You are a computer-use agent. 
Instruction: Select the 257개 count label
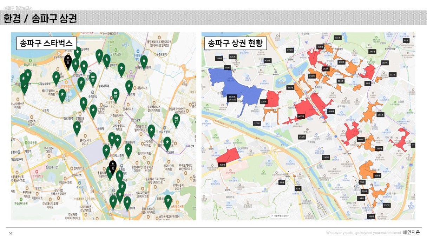click(x=387, y=205)
